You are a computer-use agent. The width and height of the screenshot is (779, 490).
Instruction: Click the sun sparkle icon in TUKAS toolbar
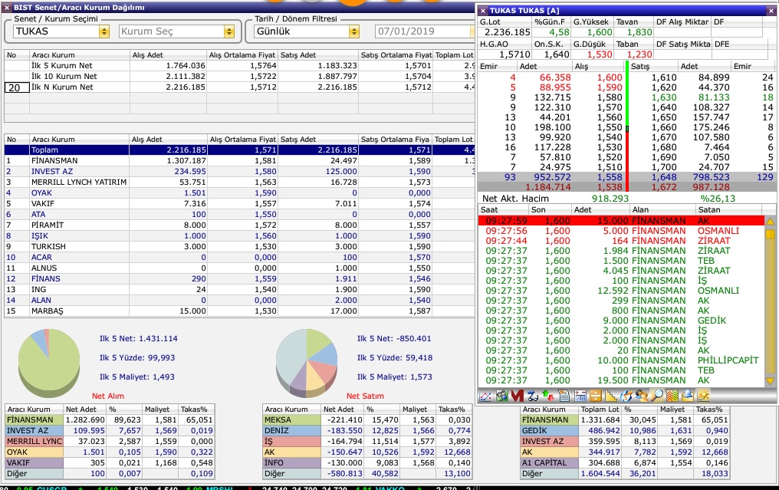point(704,396)
